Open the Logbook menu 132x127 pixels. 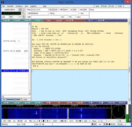coord(33,6)
